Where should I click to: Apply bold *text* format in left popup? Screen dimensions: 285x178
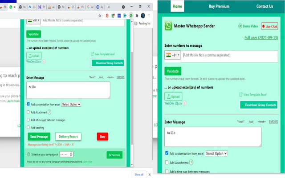[92, 77]
